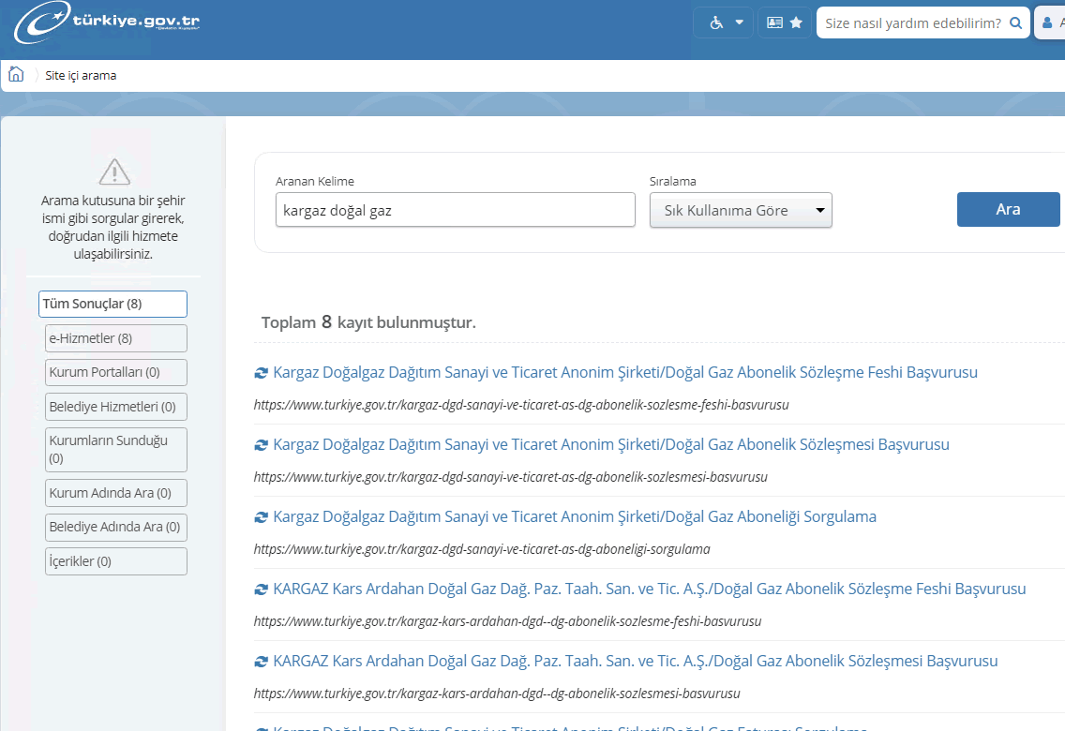This screenshot has height=731, width=1065.
Task: Open the ID card favorites shortcut
Action: [774, 23]
